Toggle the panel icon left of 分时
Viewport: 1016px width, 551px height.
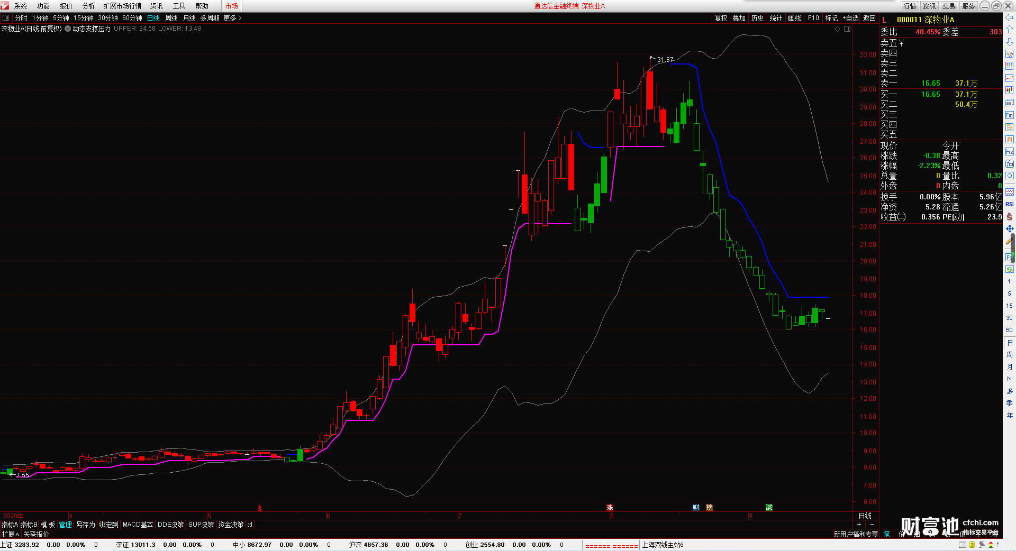click(6, 18)
